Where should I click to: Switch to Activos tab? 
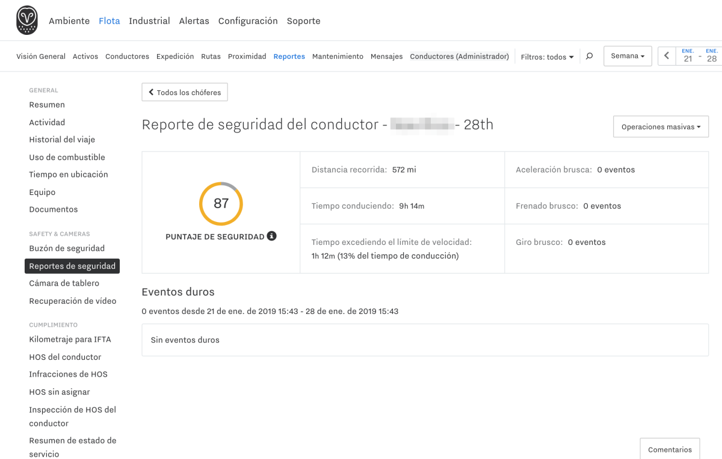point(85,57)
